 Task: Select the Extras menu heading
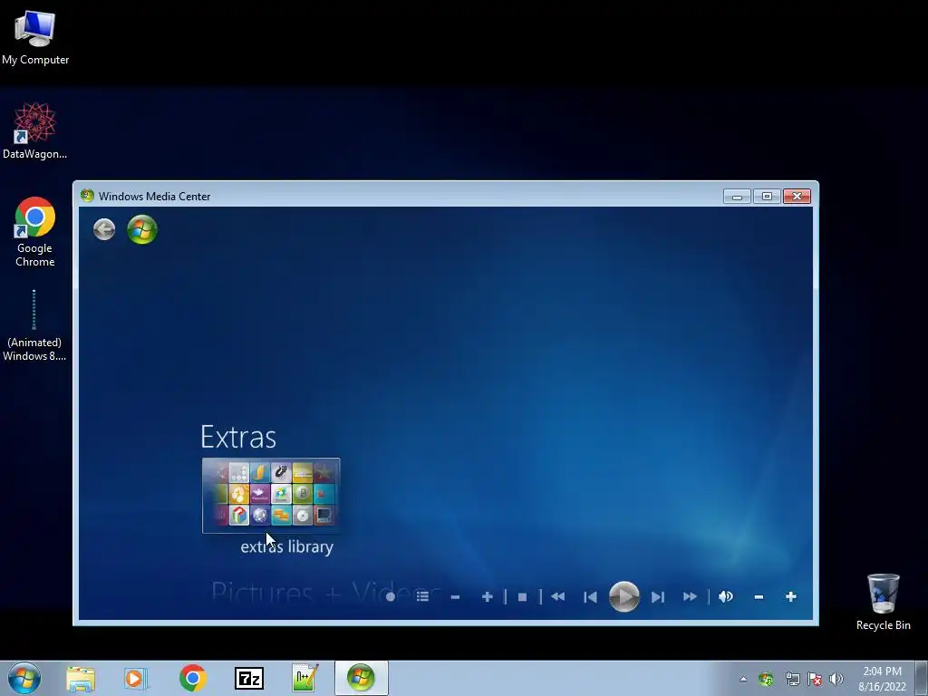(238, 438)
